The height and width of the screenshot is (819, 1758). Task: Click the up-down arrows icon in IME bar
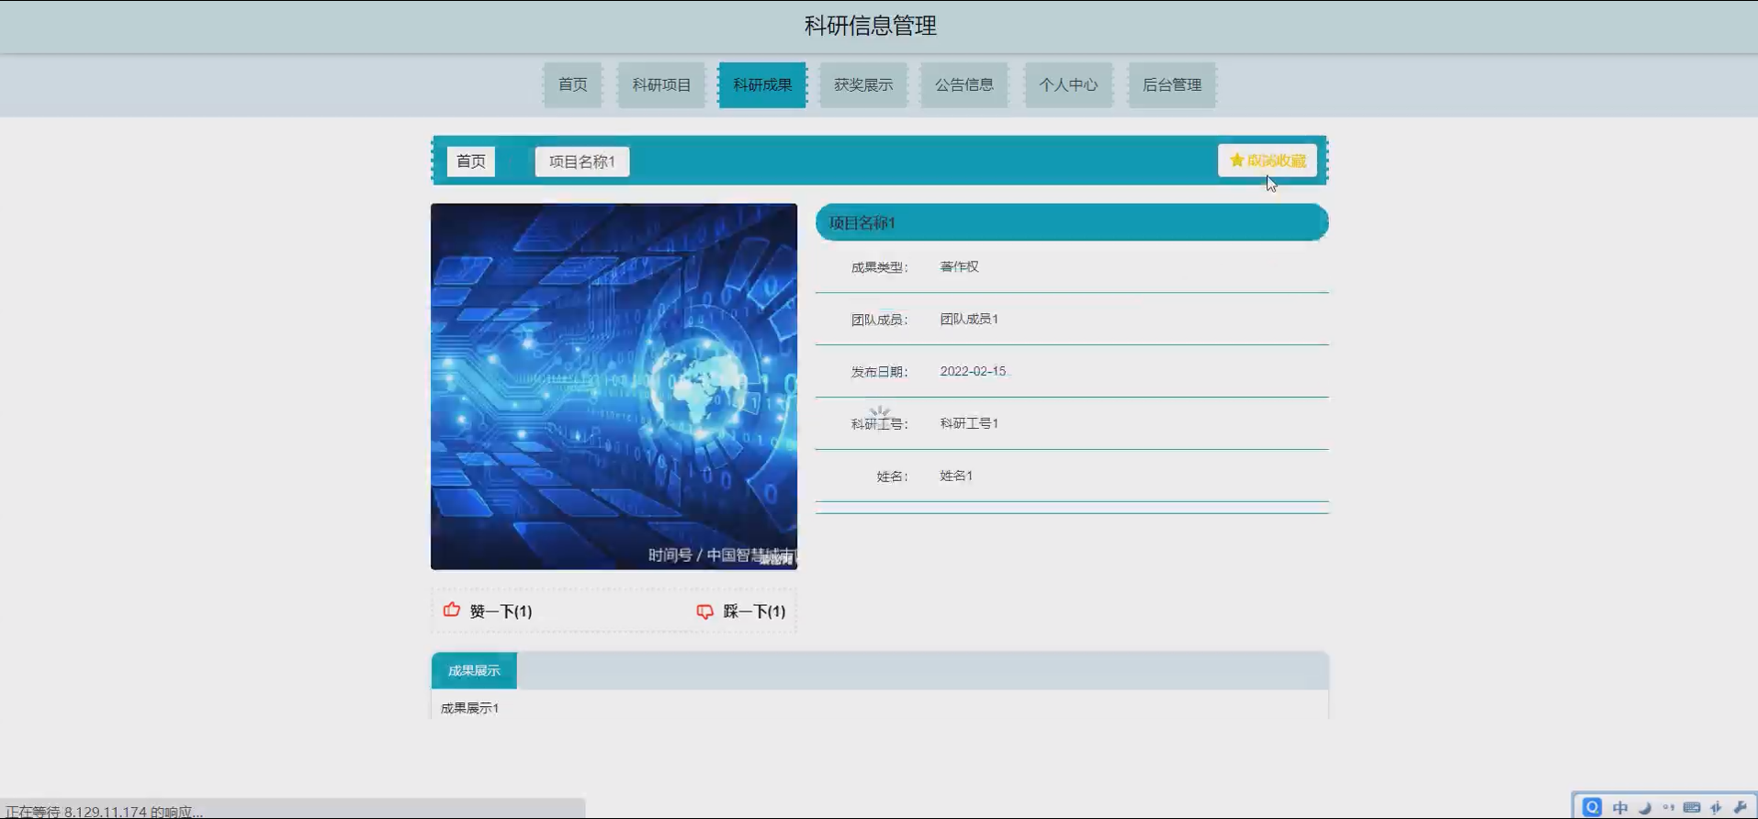1716,807
